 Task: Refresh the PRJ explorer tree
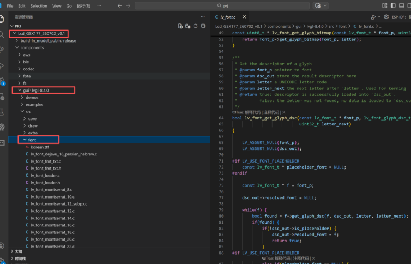(x=195, y=26)
